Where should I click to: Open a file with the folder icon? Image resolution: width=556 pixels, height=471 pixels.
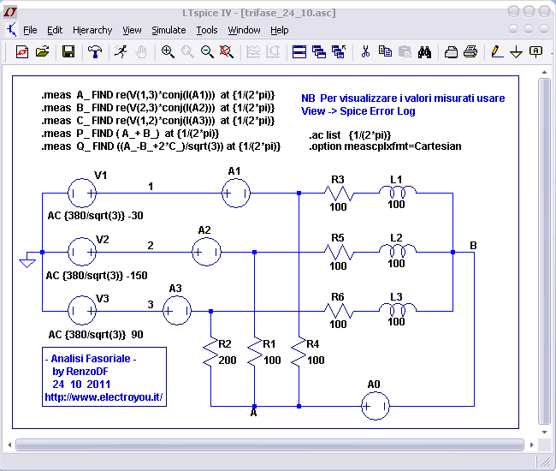coord(41,51)
